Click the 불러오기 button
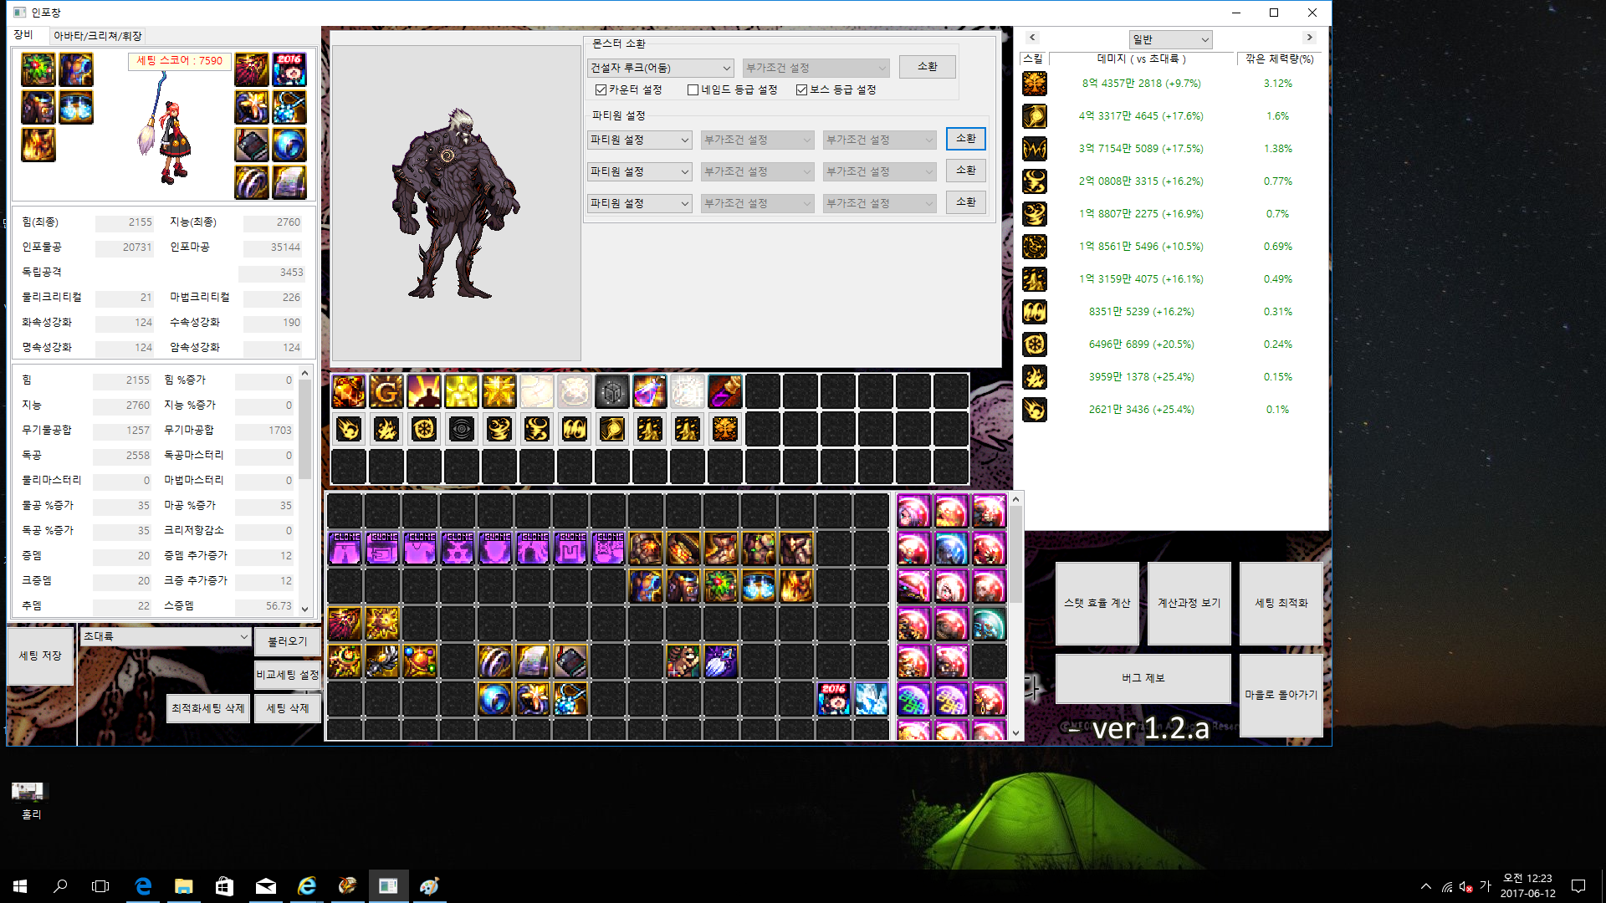 pos(287,641)
